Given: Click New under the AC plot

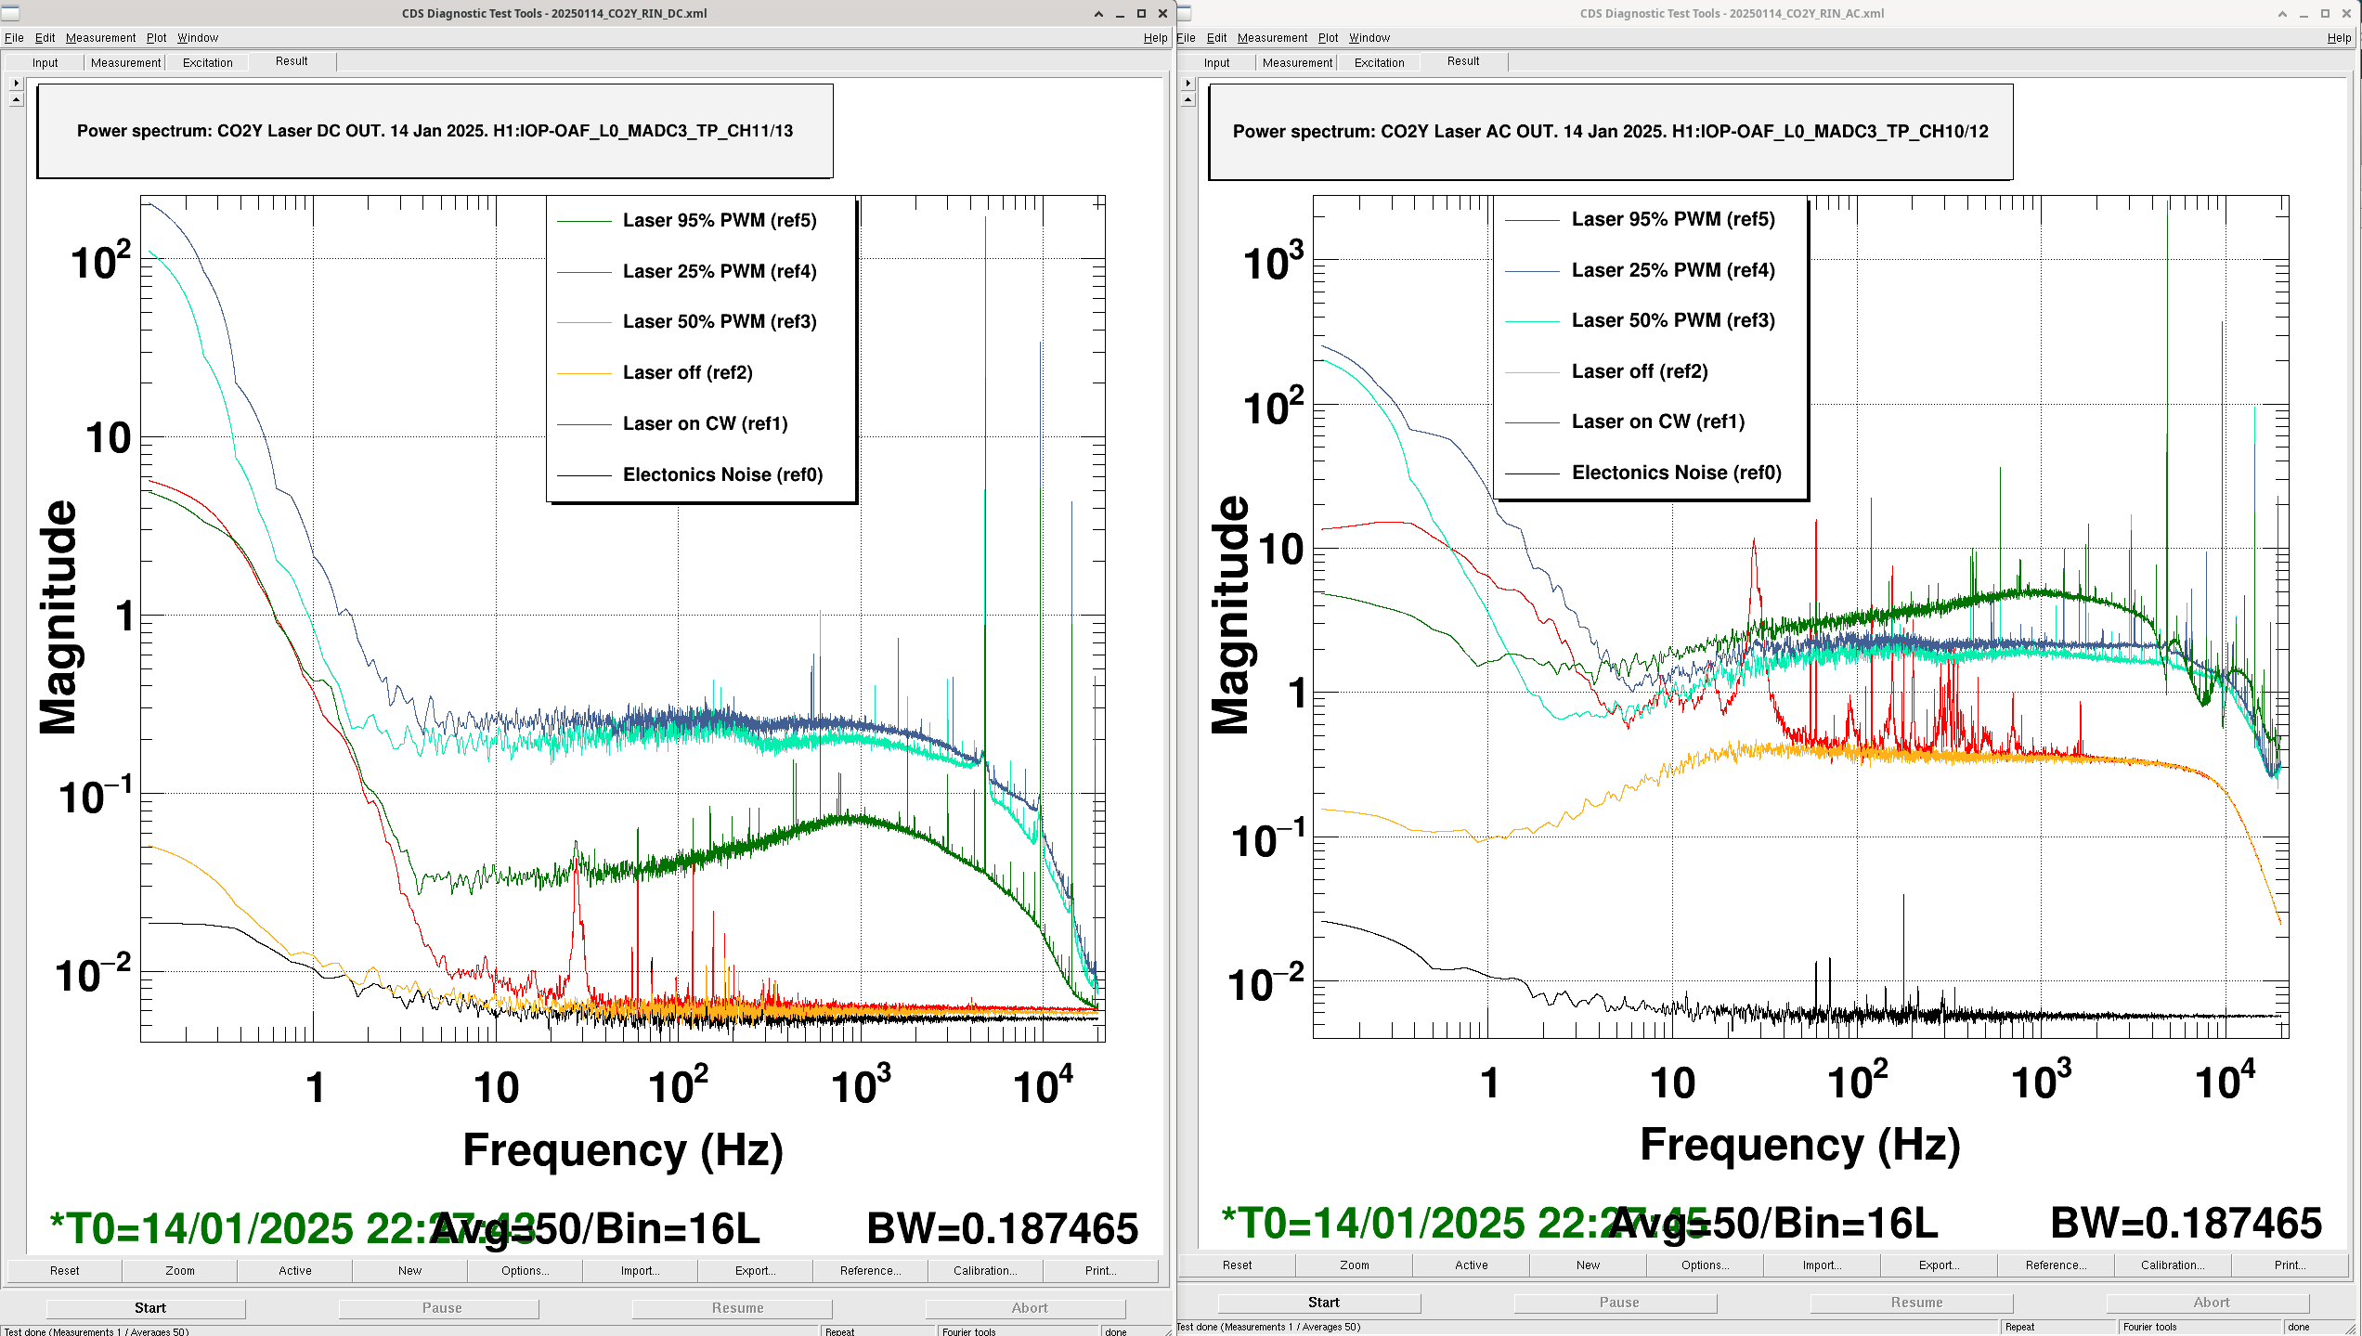Looking at the screenshot, I should tap(1589, 1265).
